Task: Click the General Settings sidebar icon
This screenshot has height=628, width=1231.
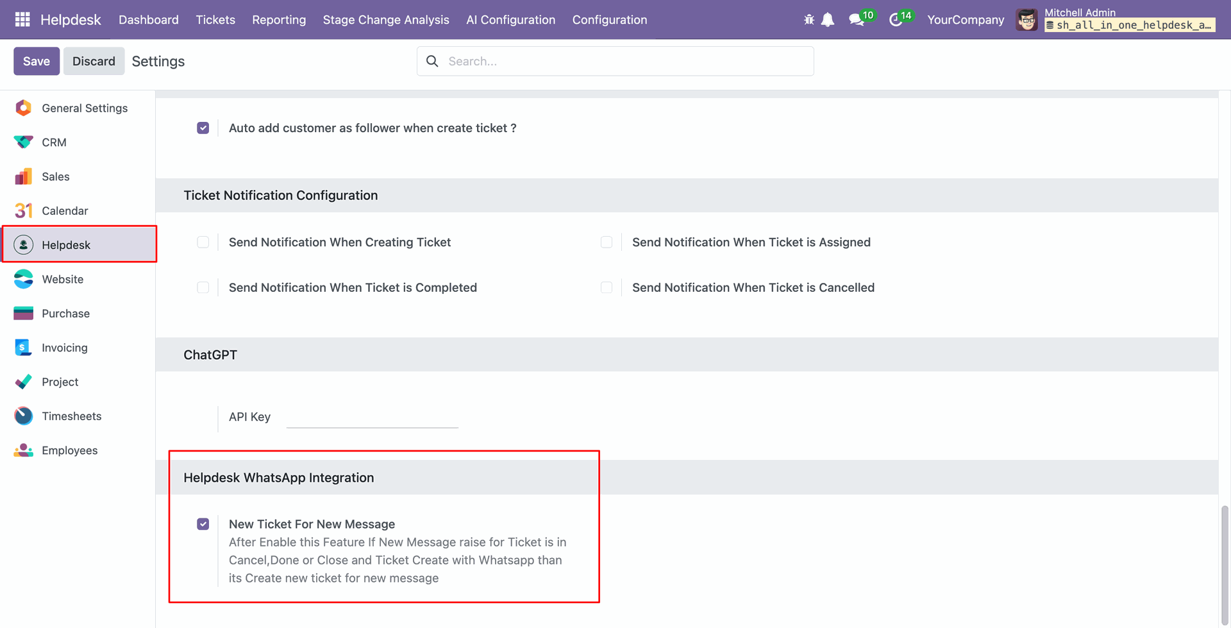Action: tap(24, 108)
